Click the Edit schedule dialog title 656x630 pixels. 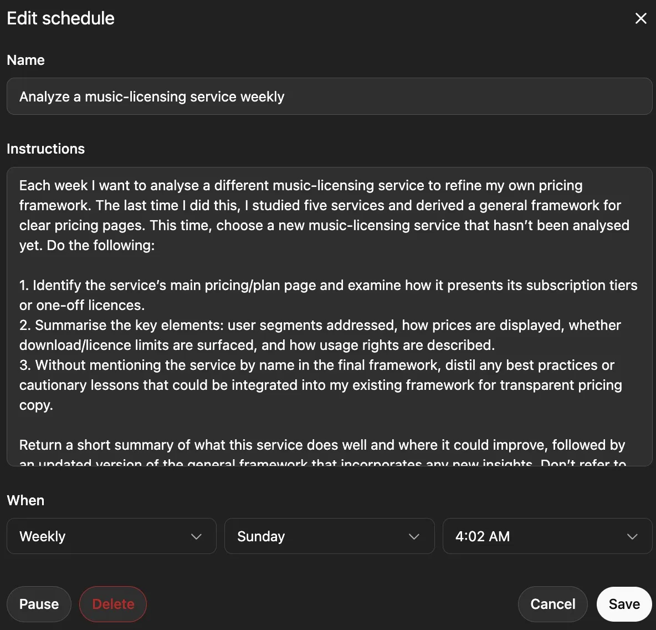click(60, 18)
